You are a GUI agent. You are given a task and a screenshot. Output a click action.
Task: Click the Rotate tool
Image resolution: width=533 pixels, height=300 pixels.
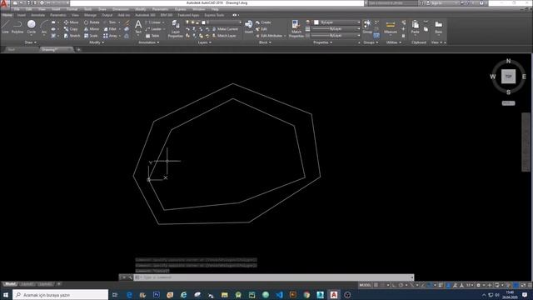(92, 22)
